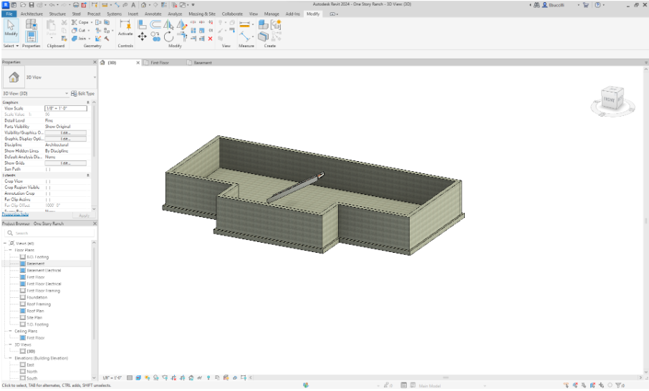This screenshot has height=391, width=649.
Task: Click Edit button for Visibility/Graphics Overrides
Action: pyautogui.click(x=65, y=132)
